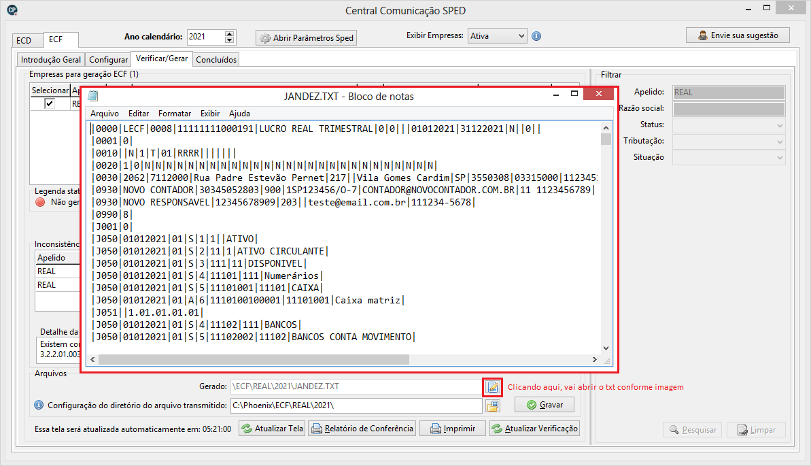Toggle the Selecionar checkbox for the company row

[x=50, y=104]
